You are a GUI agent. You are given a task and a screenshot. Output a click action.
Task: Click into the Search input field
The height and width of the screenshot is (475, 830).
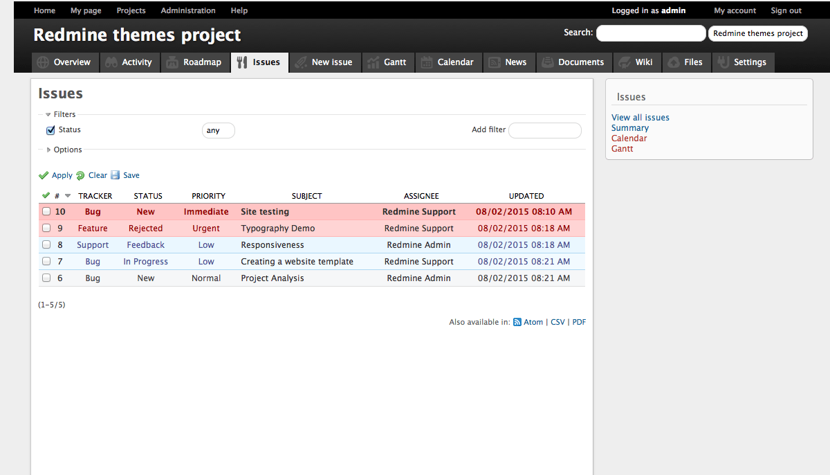pyautogui.click(x=651, y=33)
